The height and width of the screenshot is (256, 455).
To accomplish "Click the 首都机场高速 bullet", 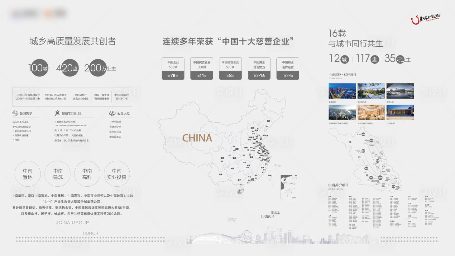I will 21,135.
